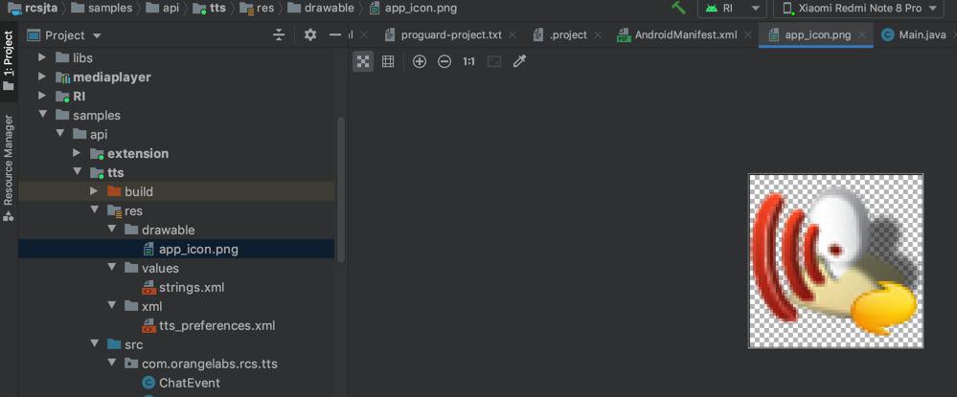This screenshot has width=957, height=397.
Task: Expand the build folder
Action: 93,191
